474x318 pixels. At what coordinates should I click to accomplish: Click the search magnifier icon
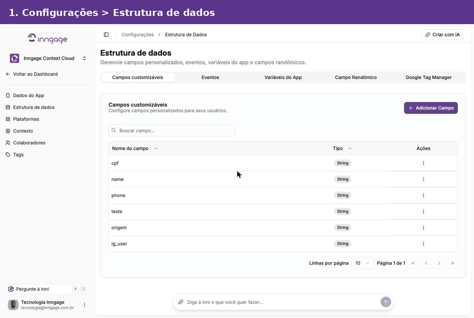click(114, 130)
